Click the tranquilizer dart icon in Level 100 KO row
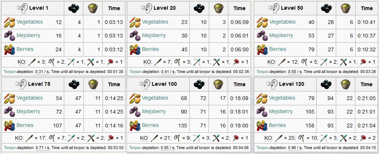Screen dimensions: 379x154 (236, 138)
